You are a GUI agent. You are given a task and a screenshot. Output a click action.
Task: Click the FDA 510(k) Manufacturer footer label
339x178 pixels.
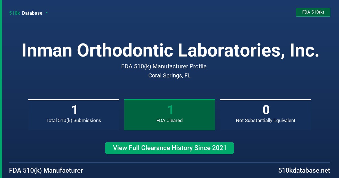[46, 171]
